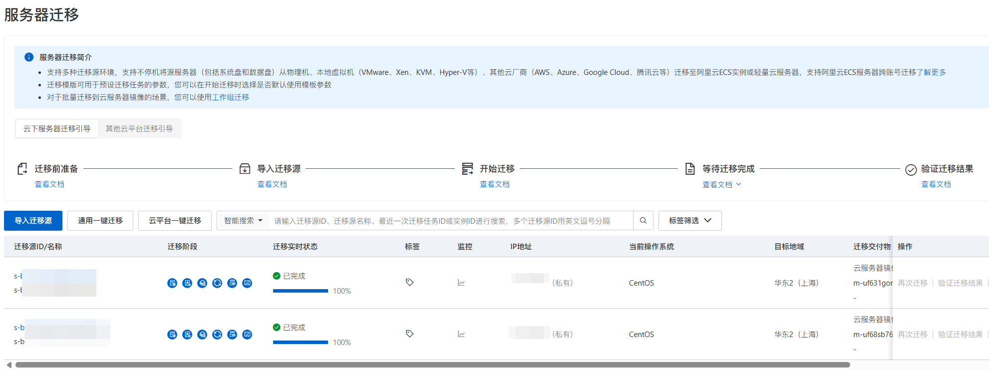Click the 等待迁移完成 step document icon

(690, 169)
